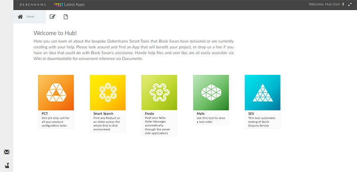The height and width of the screenshot is (172, 357).
Task: Open the edit (pencil) Wiki icon
Action: [x=52, y=16]
